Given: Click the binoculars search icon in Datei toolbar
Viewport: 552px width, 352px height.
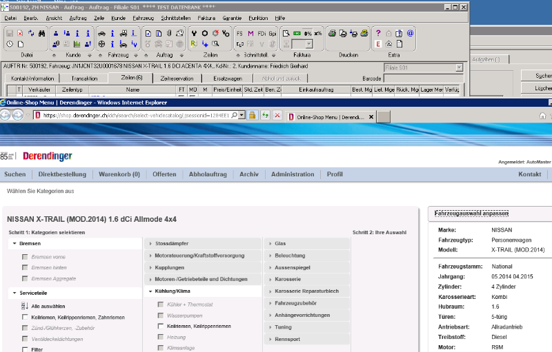Looking at the screenshot, I should click(41, 33).
